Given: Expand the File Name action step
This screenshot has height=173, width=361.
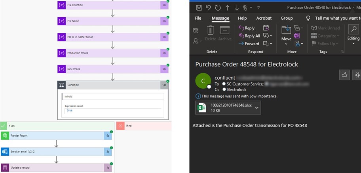Looking at the screenshot, I should 113,21.
